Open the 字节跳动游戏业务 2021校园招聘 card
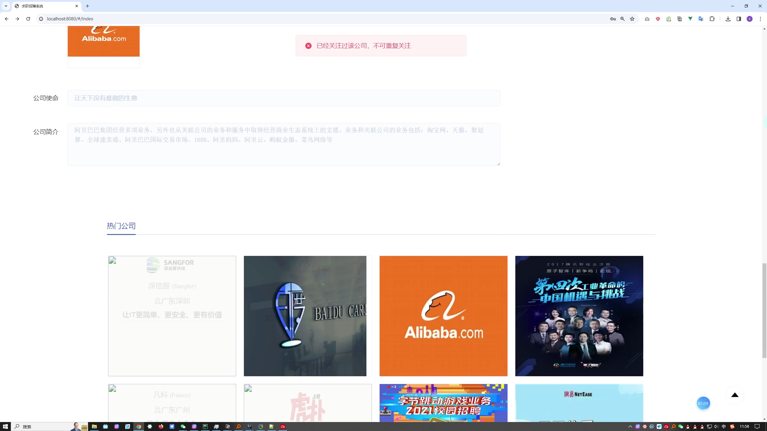The width and height of the screenshot is (767, 431). 443,403
